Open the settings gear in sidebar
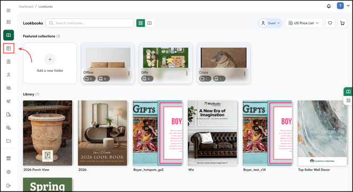Screen dimensions: 353x192 tap(8, 172)
